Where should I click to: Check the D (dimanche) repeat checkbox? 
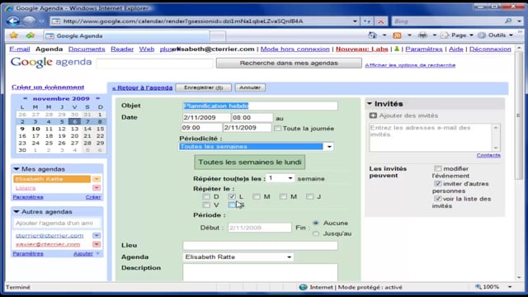[206, 196]
